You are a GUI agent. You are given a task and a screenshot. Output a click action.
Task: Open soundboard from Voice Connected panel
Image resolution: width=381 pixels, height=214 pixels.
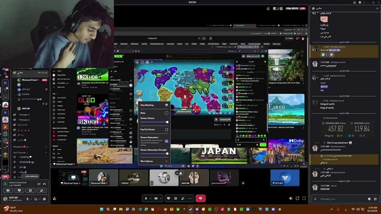(42, 191)
